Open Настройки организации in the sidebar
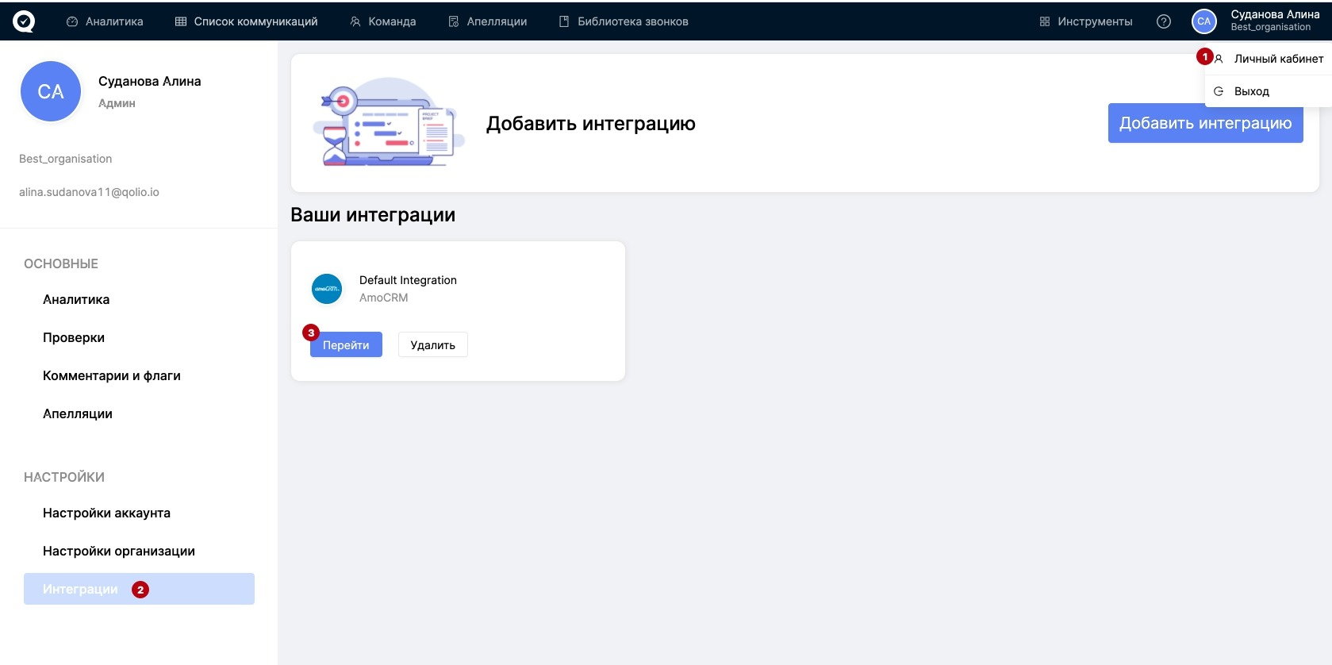This screenshot has width=1332, height=665. click(x=119, y=551)
